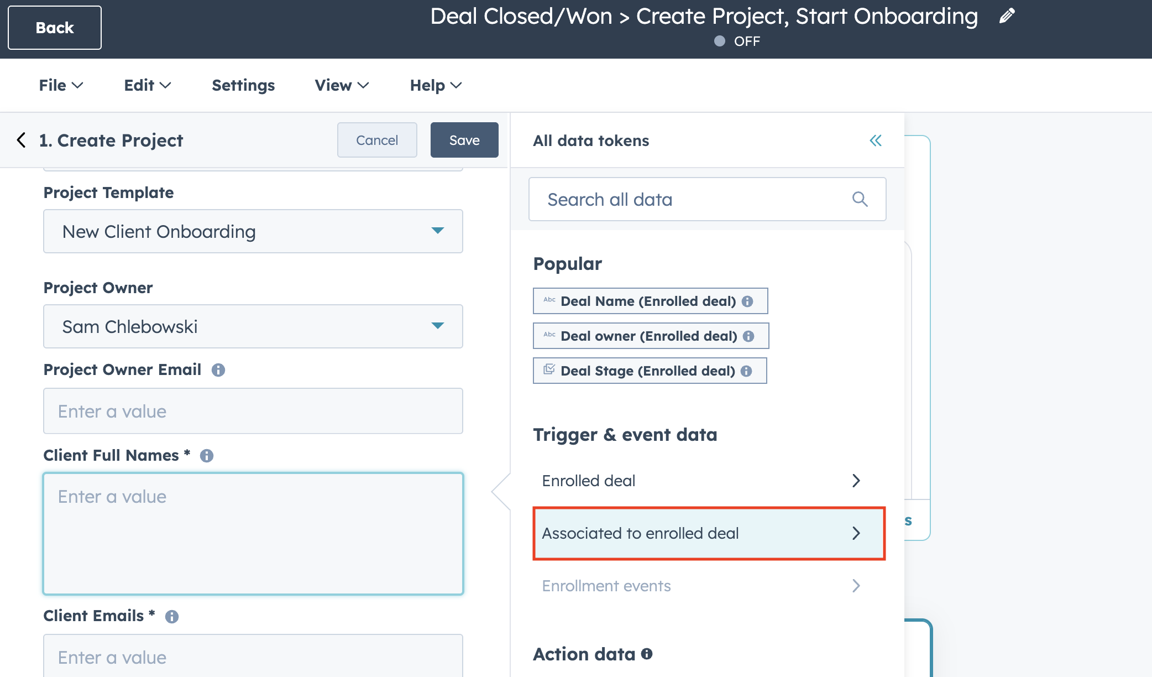Click info icon on Deal Stage token
1152x677 pixels.
click(x=746, y=371)
